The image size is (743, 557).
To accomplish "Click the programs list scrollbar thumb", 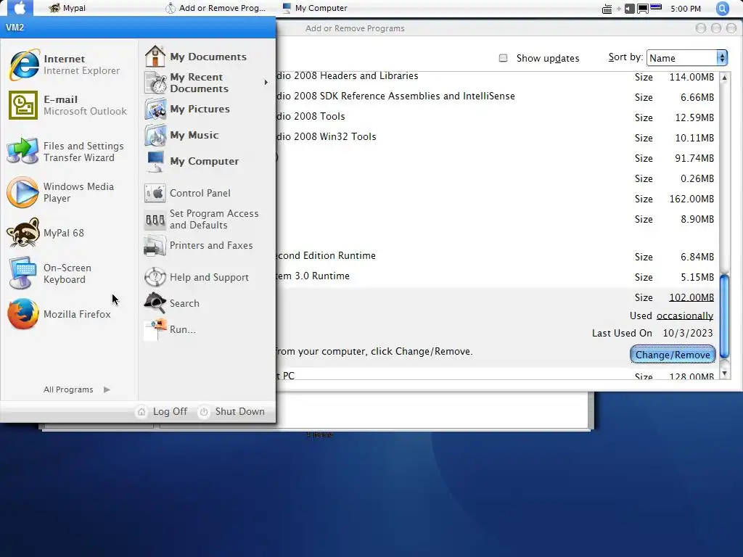I will coord(724,316).
